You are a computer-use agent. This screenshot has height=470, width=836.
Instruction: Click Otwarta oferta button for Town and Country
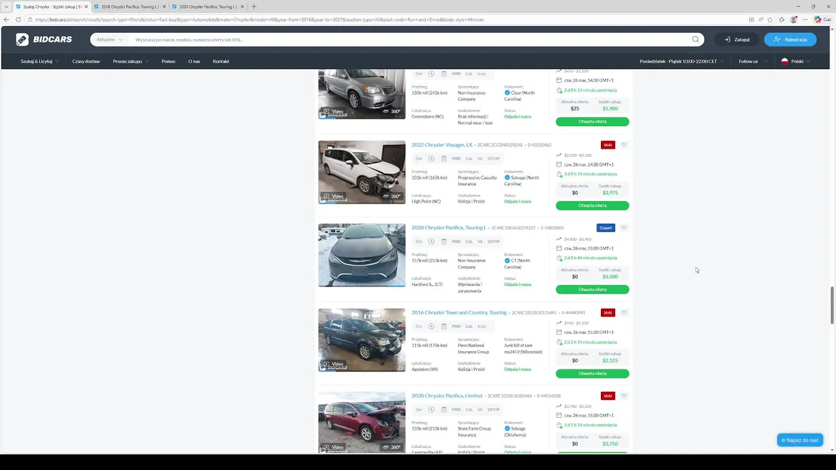pos(592,373)
